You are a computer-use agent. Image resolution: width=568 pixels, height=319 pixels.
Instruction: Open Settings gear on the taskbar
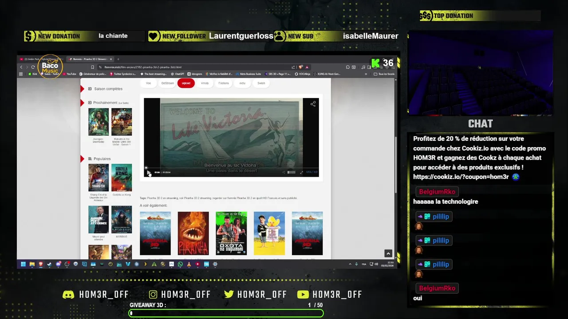pyautogui.click(x=215, y=264)
